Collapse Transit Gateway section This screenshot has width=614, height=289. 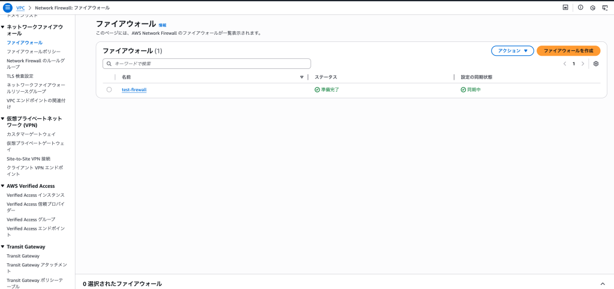pos(3,246)
